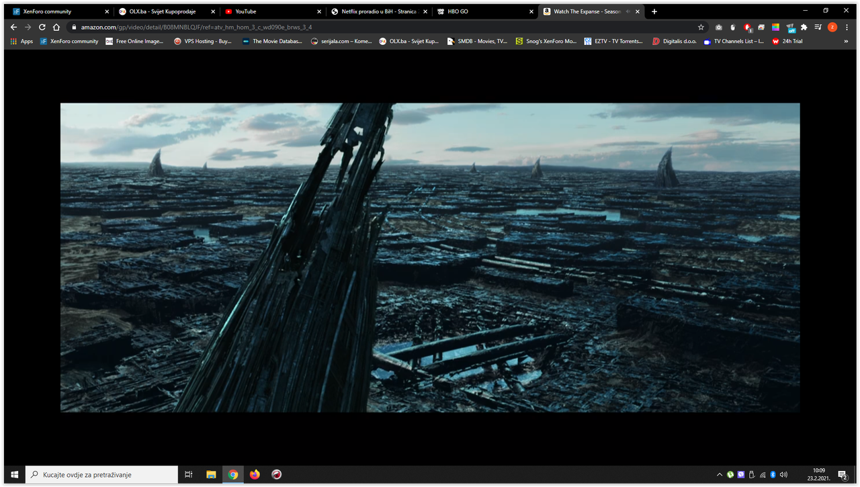The image size is (860, 487).
Task: Open the Windows notification center
Action: [x=843, y=475]
